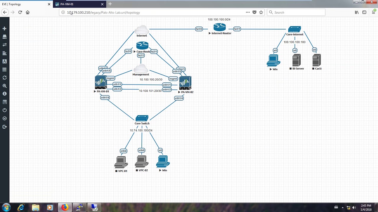Open page actions three-dot menu
Screen dimensions: 378x212
click(x=248, y=12)
